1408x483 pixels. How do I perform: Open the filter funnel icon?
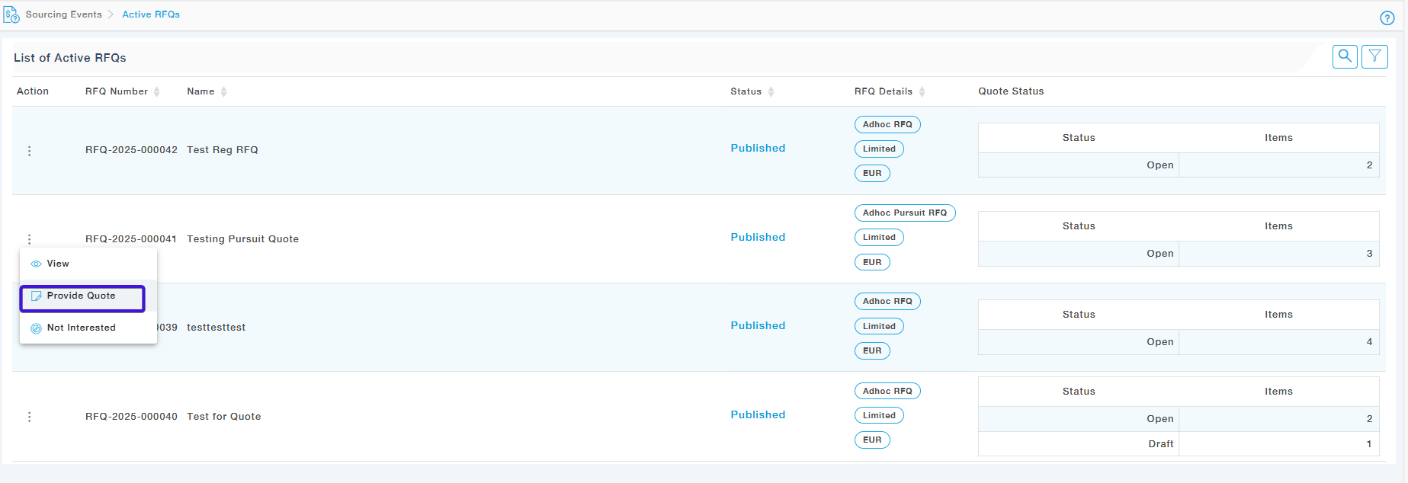pos(1374,56)
